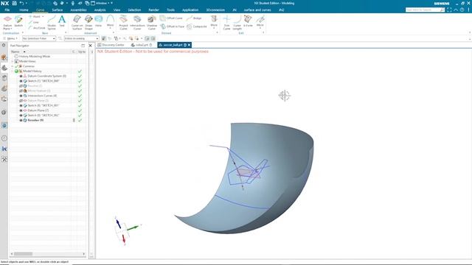Open the No Selection Filter dropdown
Image resolution: width=472 pixels, height=265 pixels.
(39, 38)
